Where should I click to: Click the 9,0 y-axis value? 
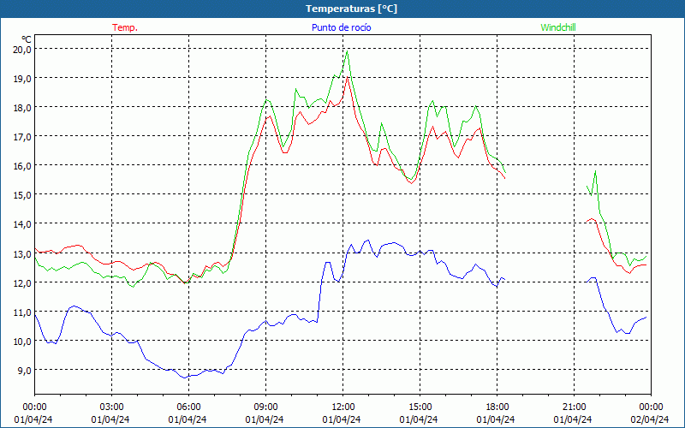point(24,371)
